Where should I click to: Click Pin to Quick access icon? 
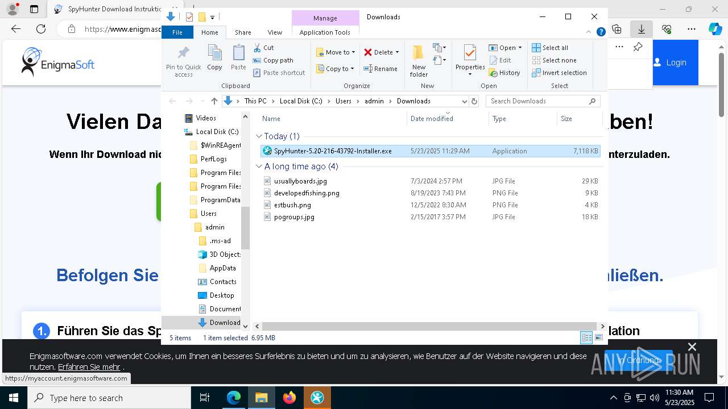183,61
